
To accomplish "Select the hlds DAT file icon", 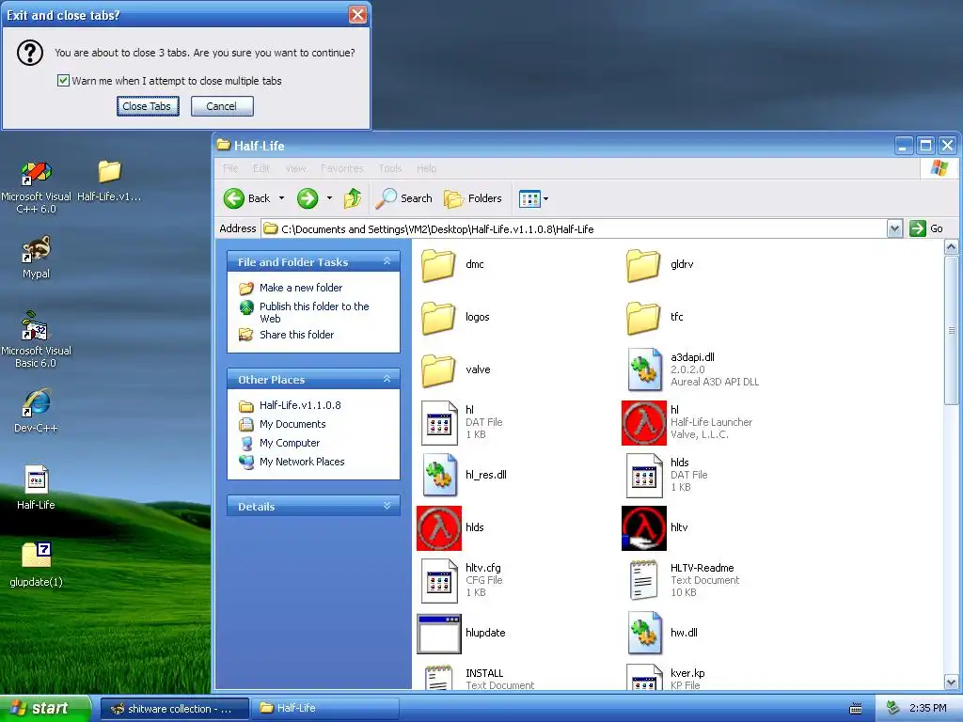I will click(644, 475).
